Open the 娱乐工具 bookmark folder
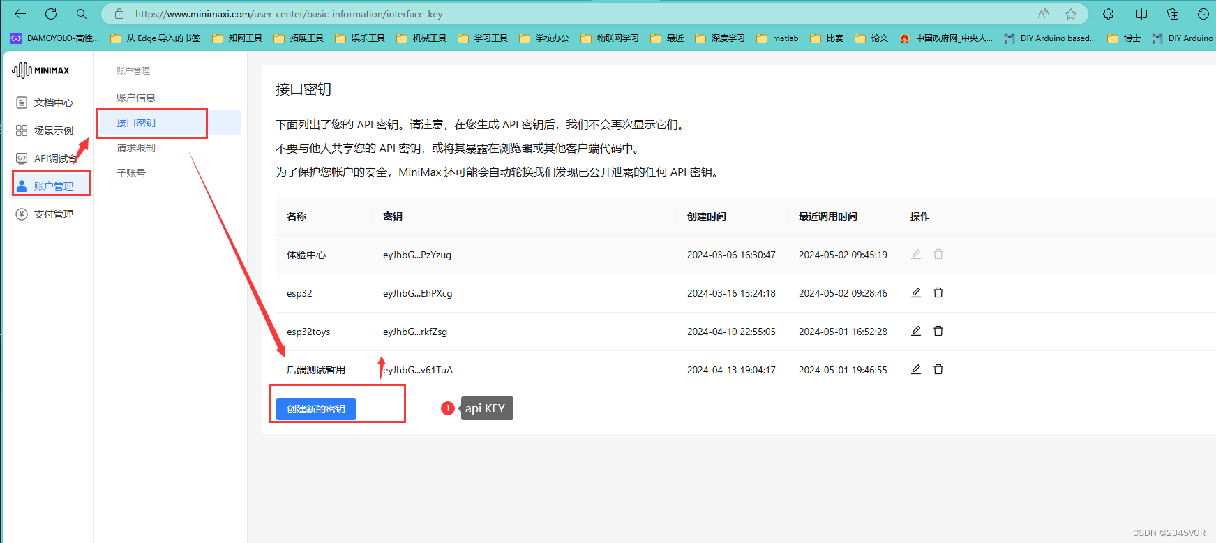 pyautogui.click(x=361, y=38)
